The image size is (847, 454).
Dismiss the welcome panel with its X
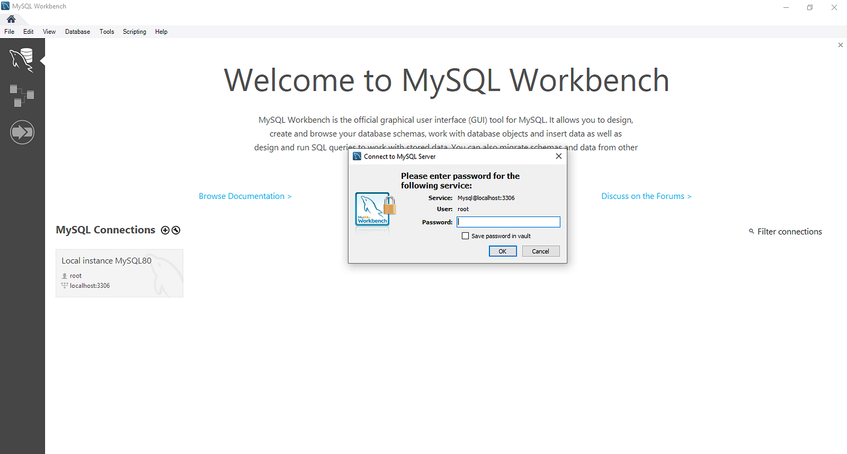click(840, 45)
